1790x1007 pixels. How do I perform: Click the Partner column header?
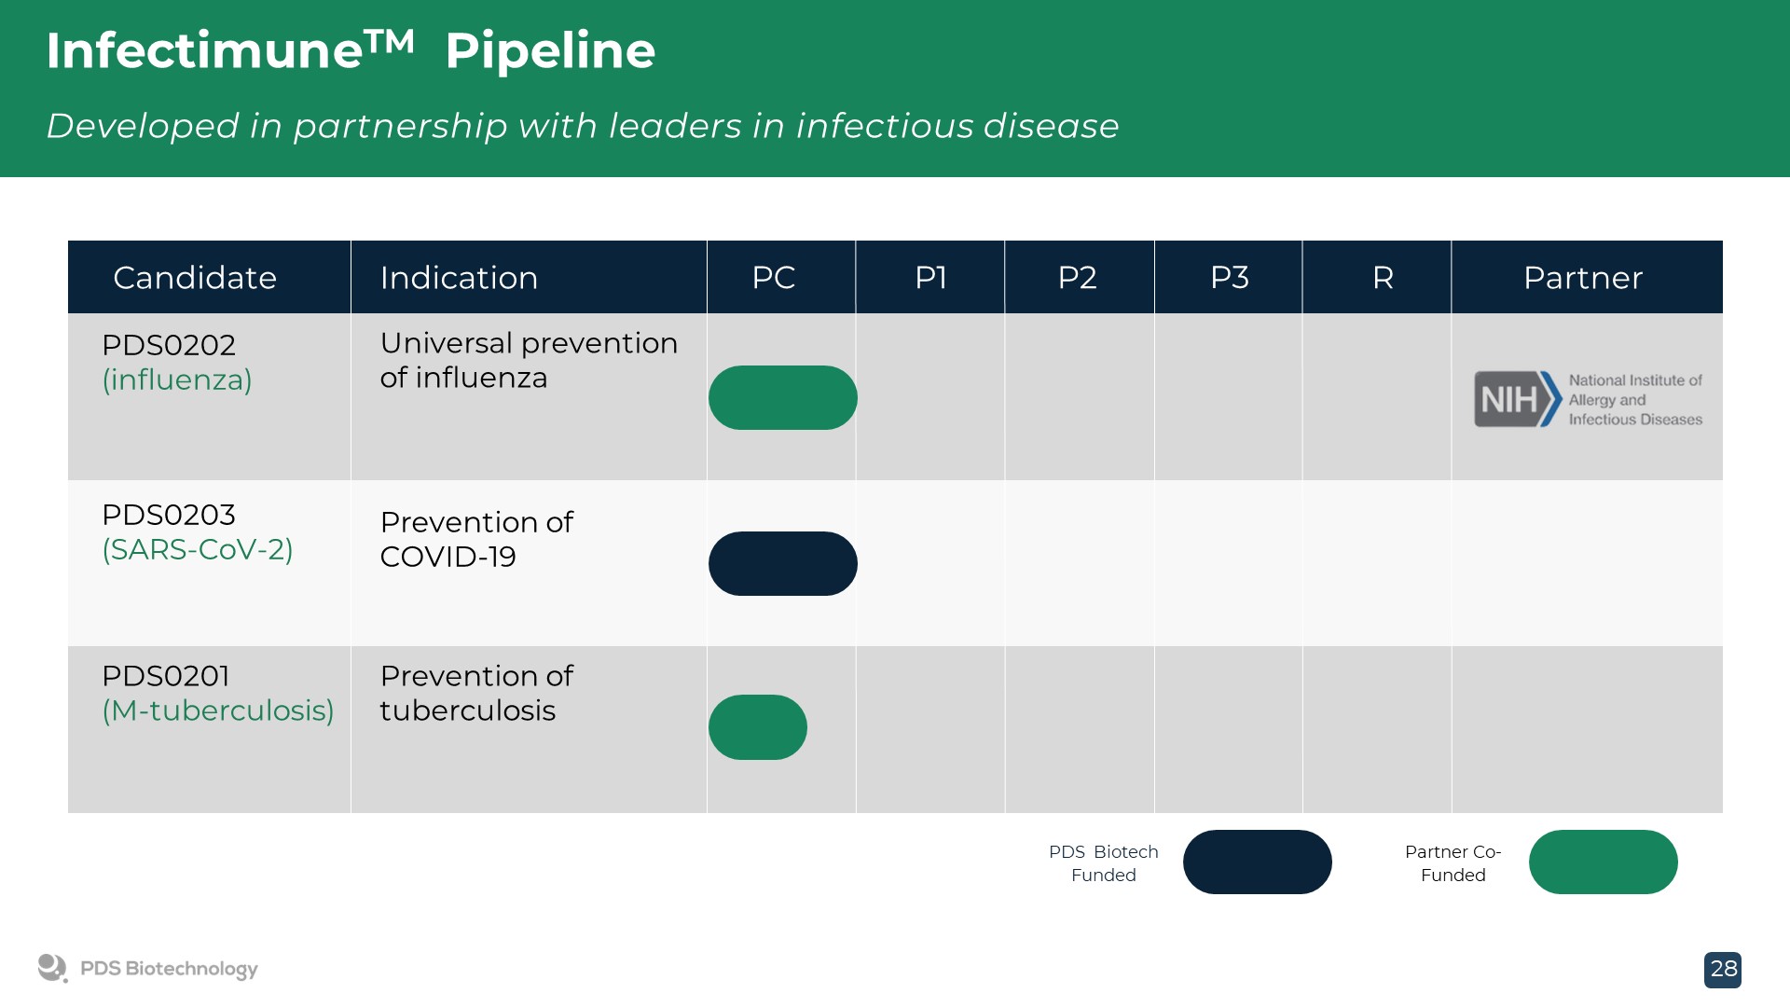pyautogui.click(x=1582, y=278)
